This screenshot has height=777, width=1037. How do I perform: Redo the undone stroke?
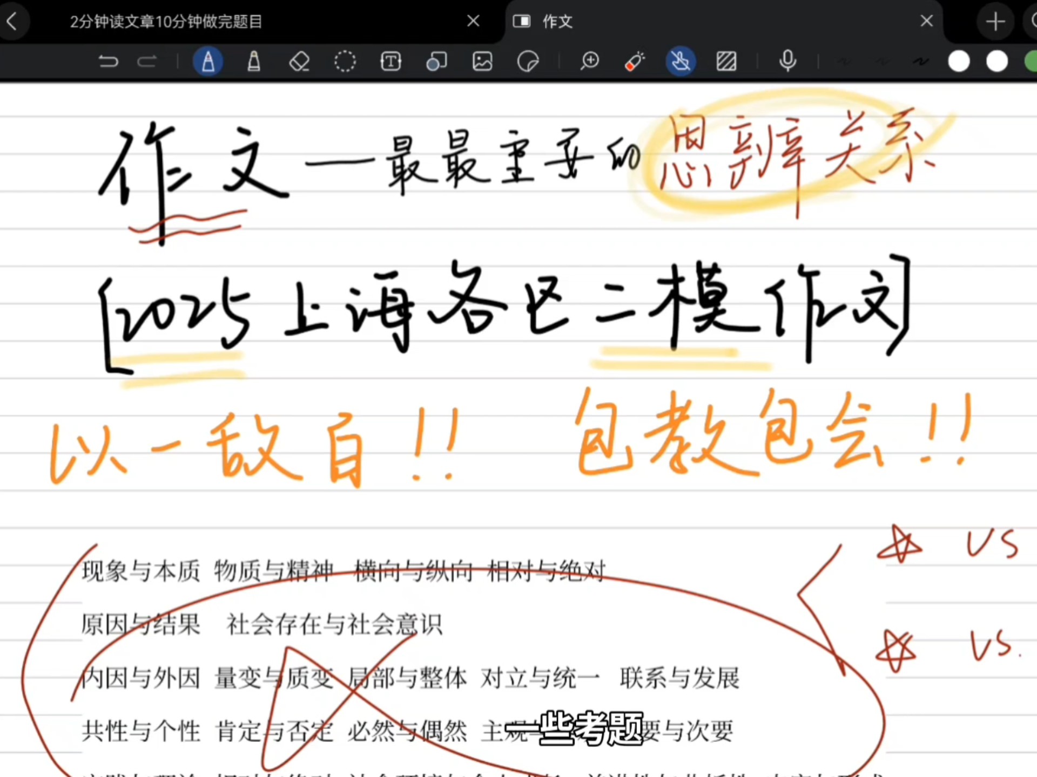pyautogui.click(x=147, y=62)
